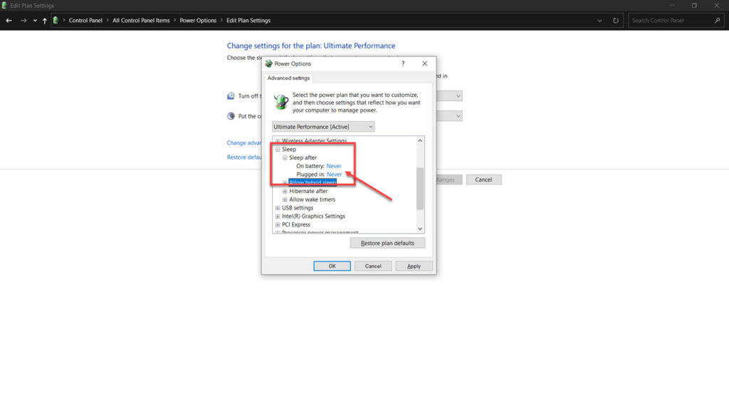Click the Hibernate after label
This screenshot has width=729, height=396.
tap(308, 192)
